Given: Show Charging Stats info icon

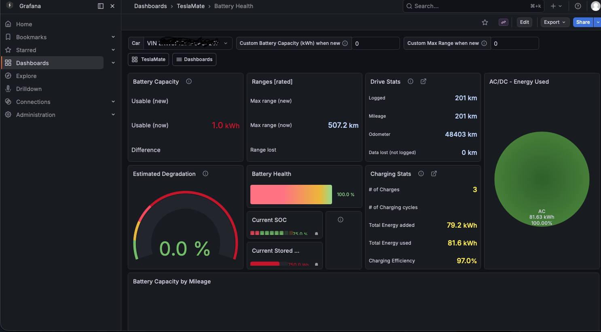Looking at the screenshot, I should coord(421,173).
